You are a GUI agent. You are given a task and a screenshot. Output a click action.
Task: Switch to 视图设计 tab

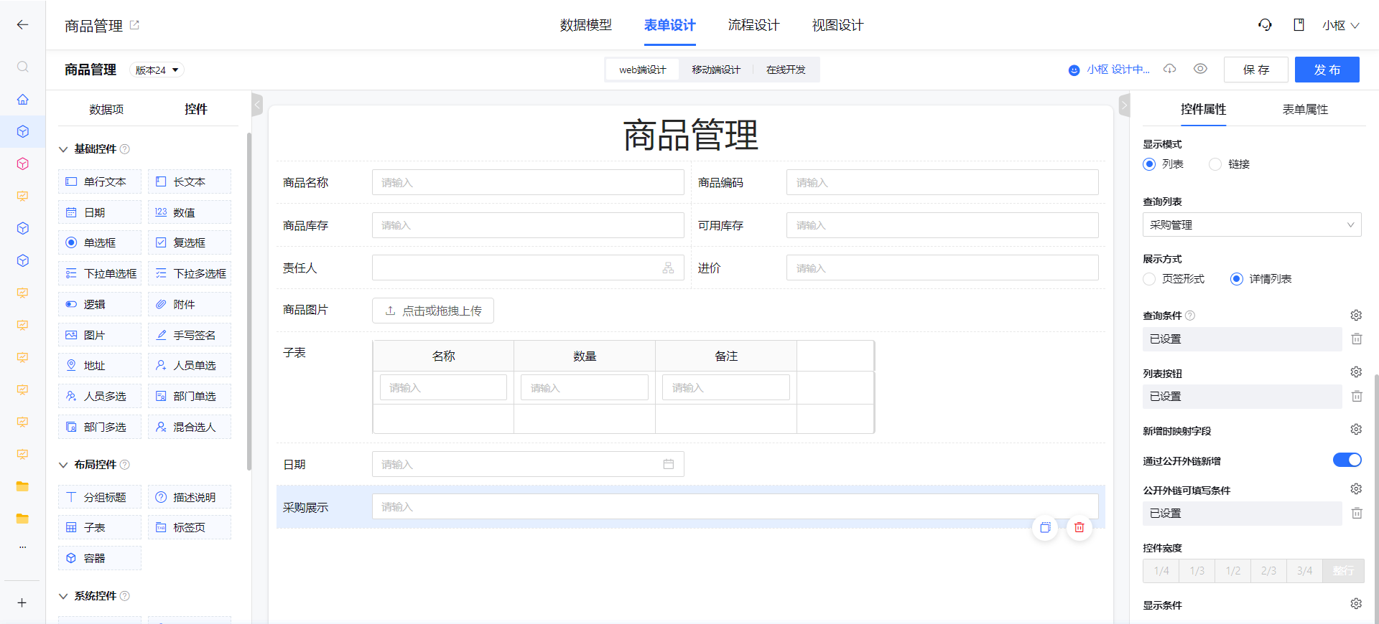(x=837, y=25)
